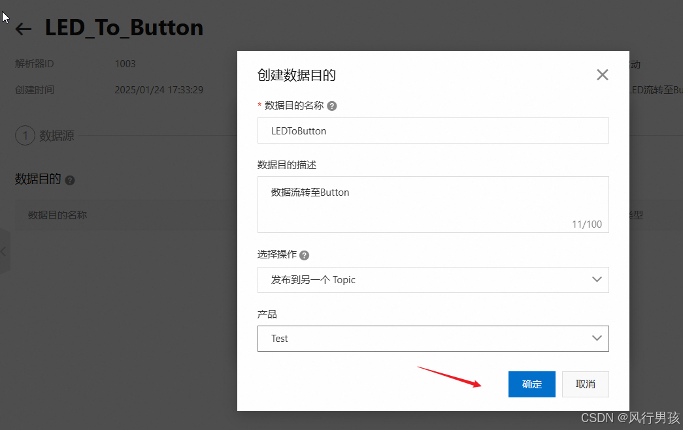Expand the 产品 dropdown showing Test
The height and width of the screenshot is (430, 683).
(x=433, y=338)
